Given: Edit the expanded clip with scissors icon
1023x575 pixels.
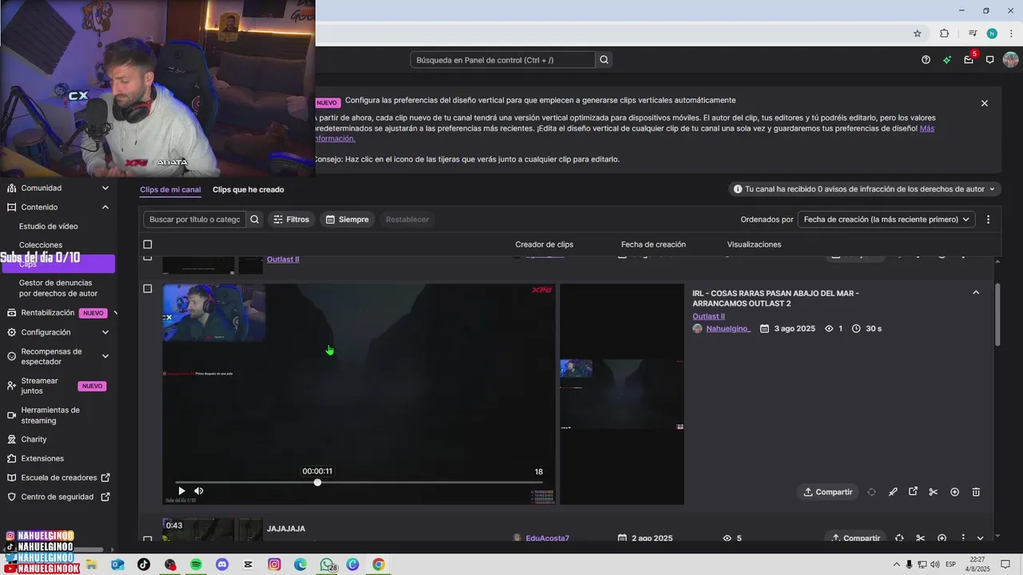Looking at the screenshot, I should (x=933, y=492).
